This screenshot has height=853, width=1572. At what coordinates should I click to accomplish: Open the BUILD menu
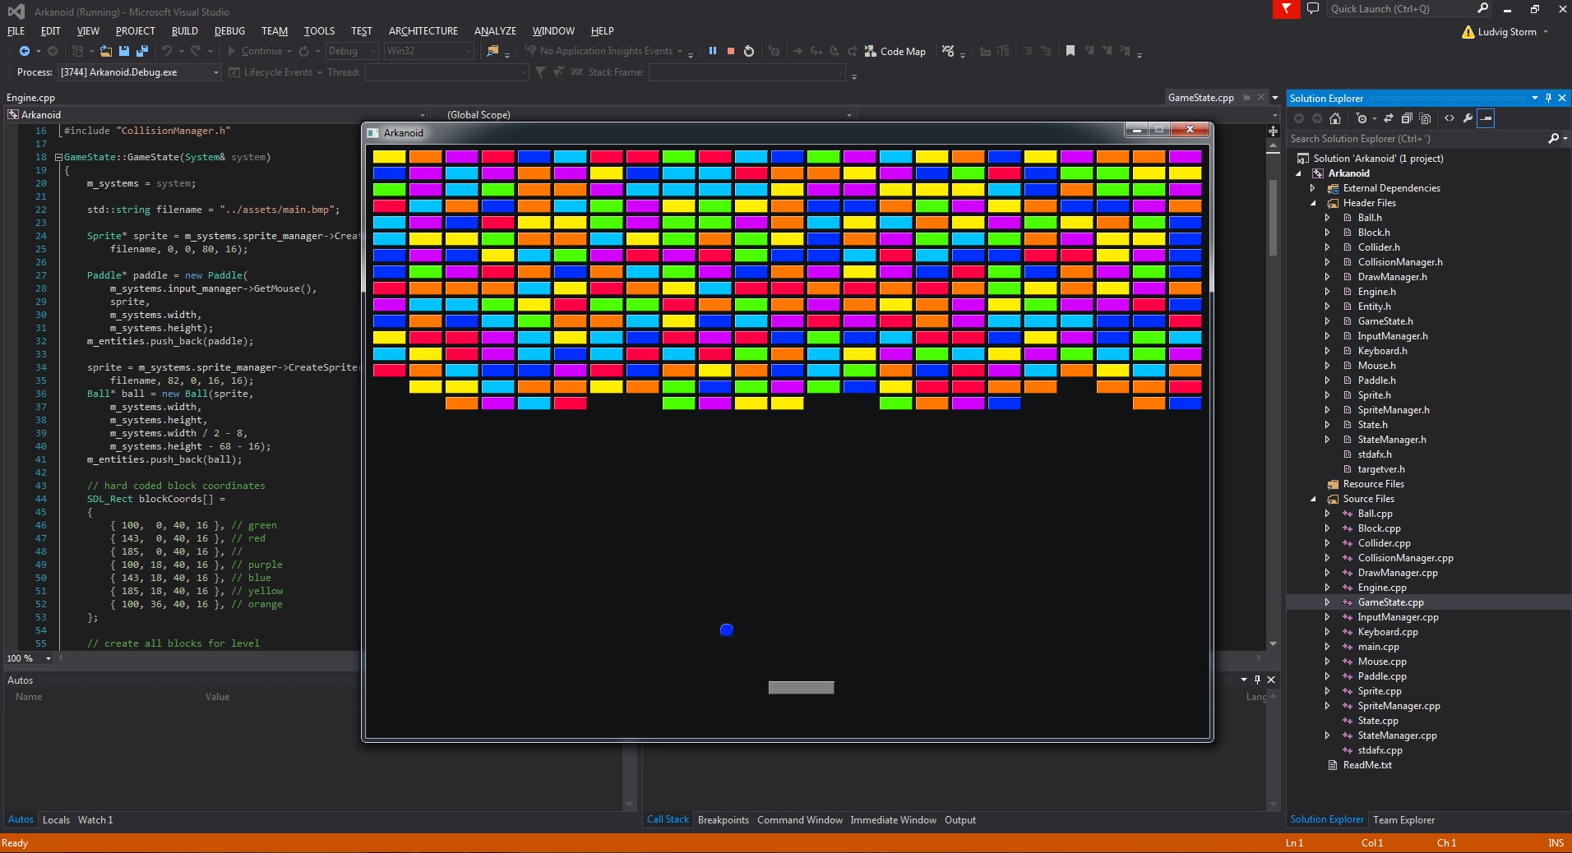click(x=184, y=31)
